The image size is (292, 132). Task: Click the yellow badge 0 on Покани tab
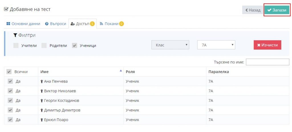pyautogui.click(x=121, y=24)
